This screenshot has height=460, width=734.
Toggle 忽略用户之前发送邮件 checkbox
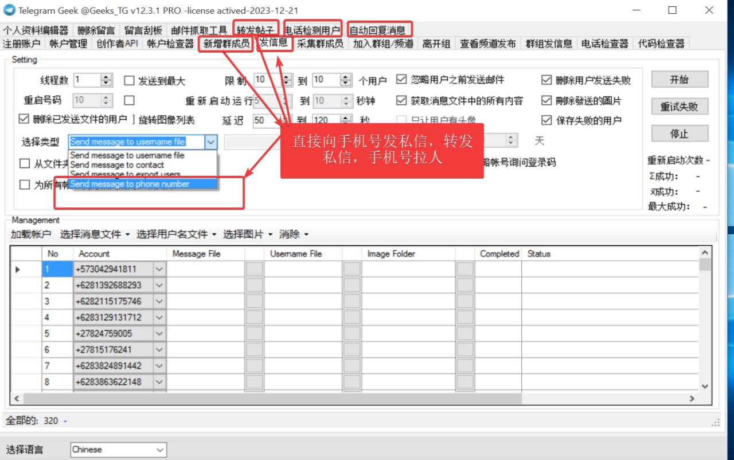click(401, 80)
